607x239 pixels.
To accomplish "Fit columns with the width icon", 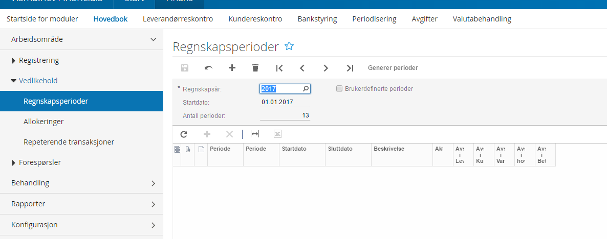I will 255,134.
